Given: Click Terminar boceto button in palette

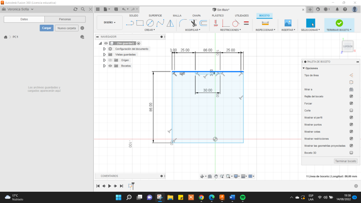Looking at the screenshot, I should 346,161.
